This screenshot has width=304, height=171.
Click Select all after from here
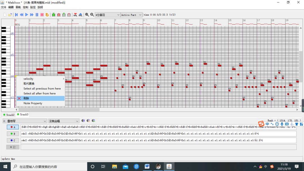(x=39, y=94)
